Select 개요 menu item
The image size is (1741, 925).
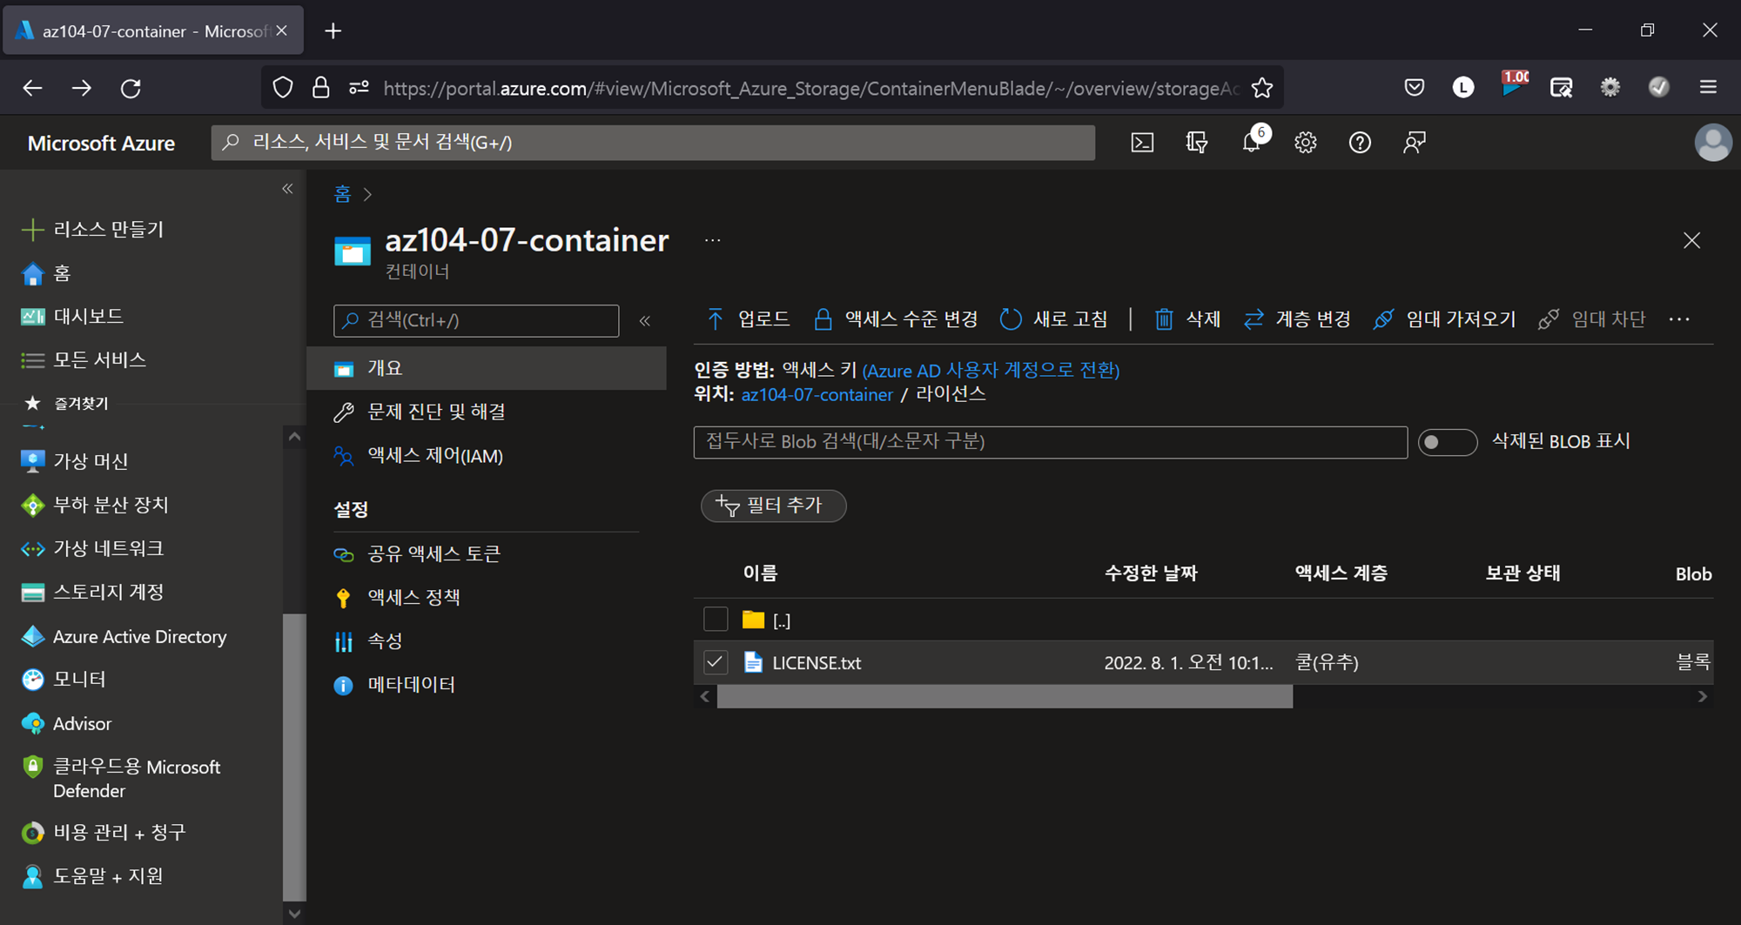487,368
